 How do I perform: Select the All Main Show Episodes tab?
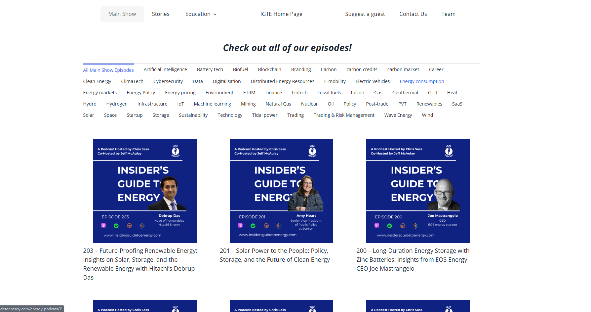tap(108, 70)
